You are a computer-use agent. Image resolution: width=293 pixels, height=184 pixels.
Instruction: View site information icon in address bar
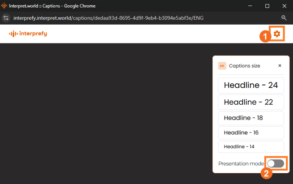pos(6,18)
